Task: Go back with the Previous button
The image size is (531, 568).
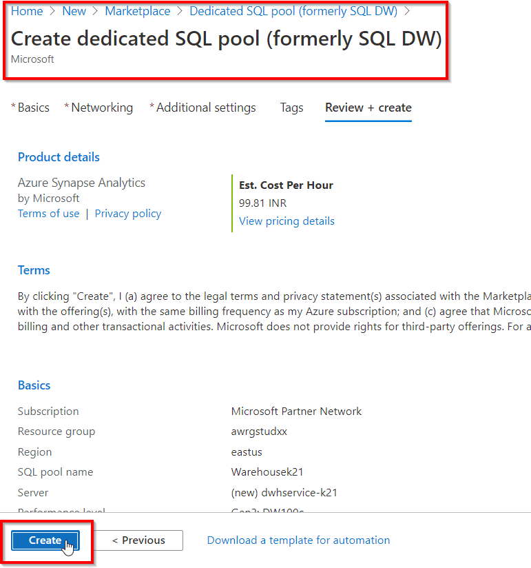Action: point(138,540)
